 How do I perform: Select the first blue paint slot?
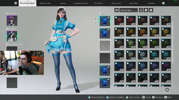point(105,21)
